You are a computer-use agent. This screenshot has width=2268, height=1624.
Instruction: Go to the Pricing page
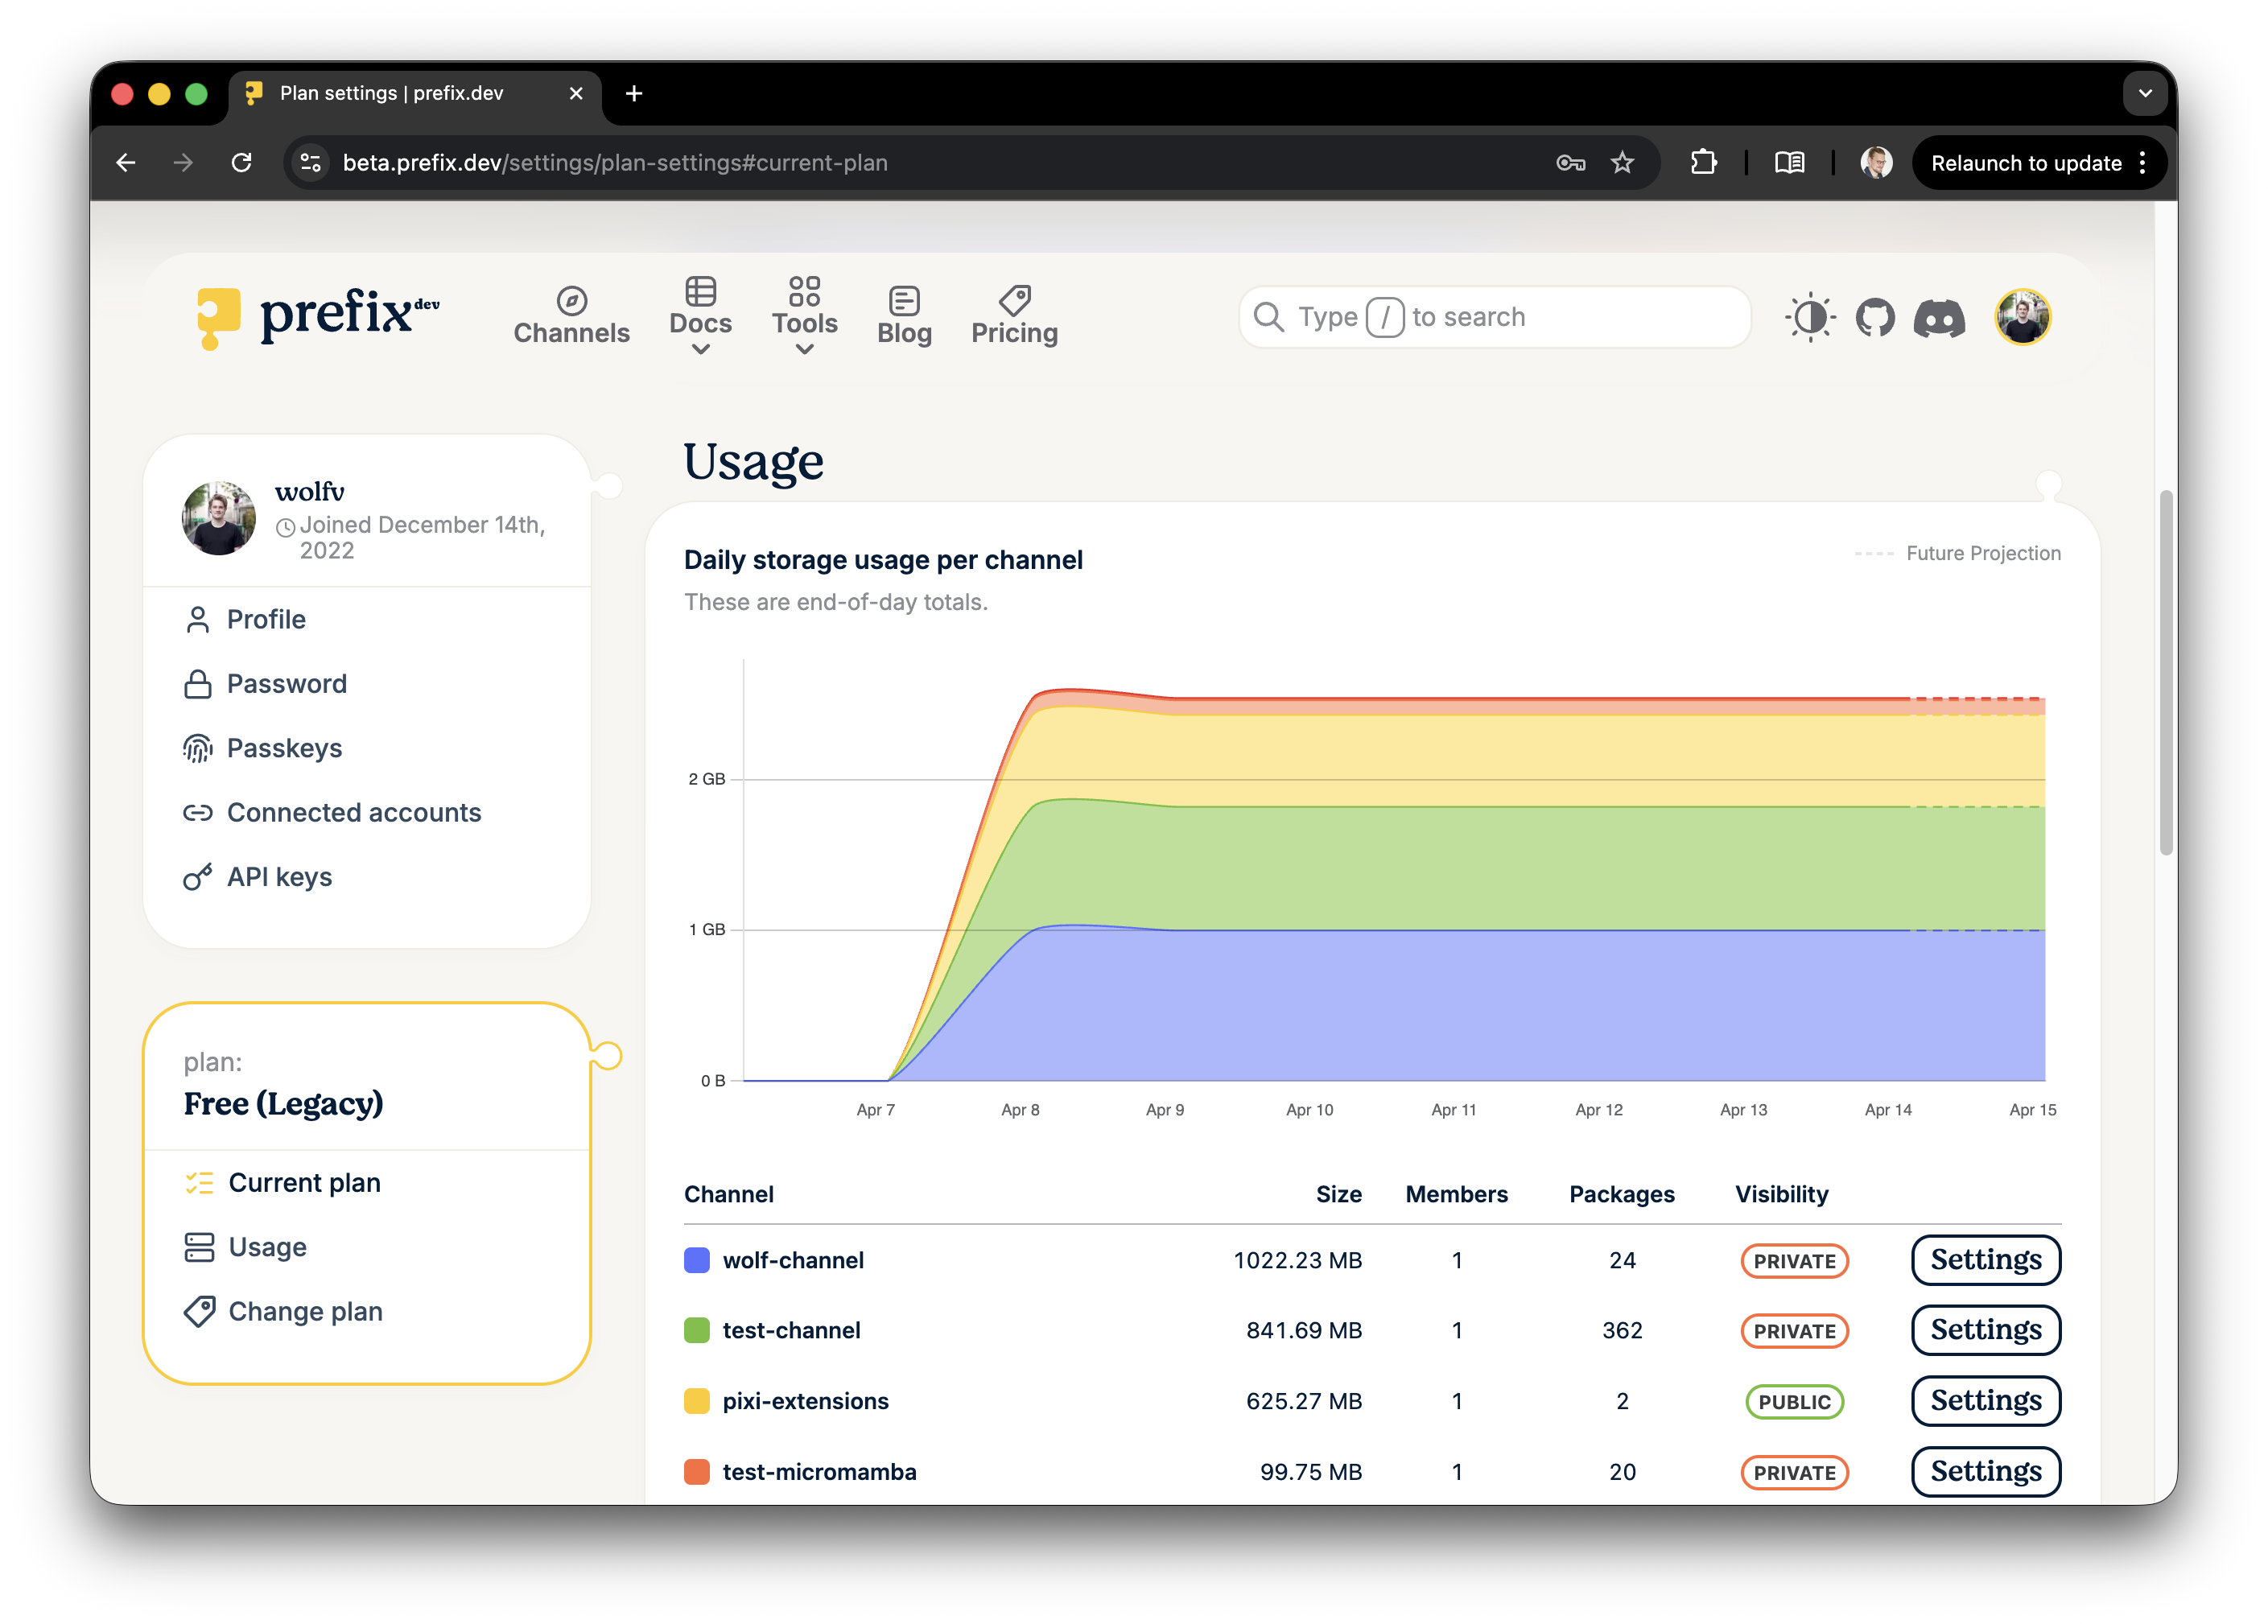1014,316
